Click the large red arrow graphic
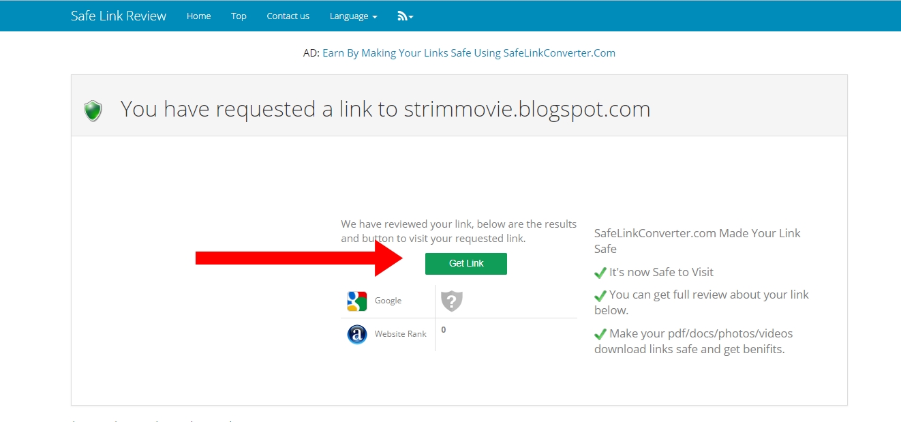Viewport: 901px width, 422px height. [x=300, y=258]
